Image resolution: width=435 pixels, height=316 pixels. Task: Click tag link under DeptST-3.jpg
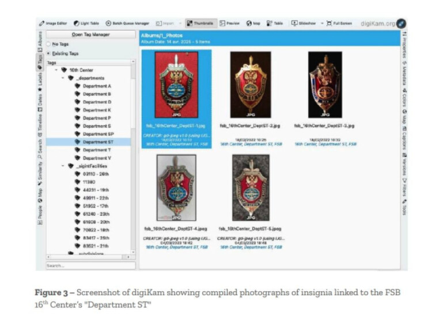tap(326, 144)
